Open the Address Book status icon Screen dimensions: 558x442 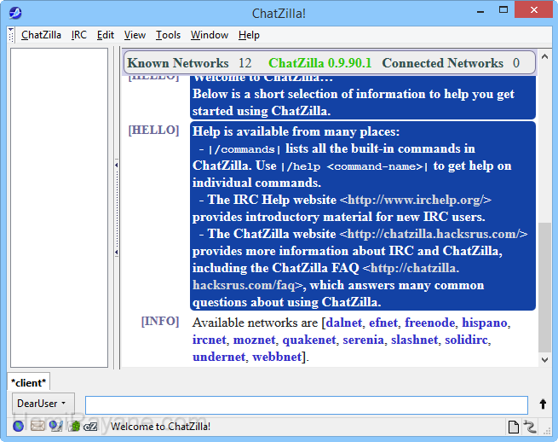click(75, 426)
